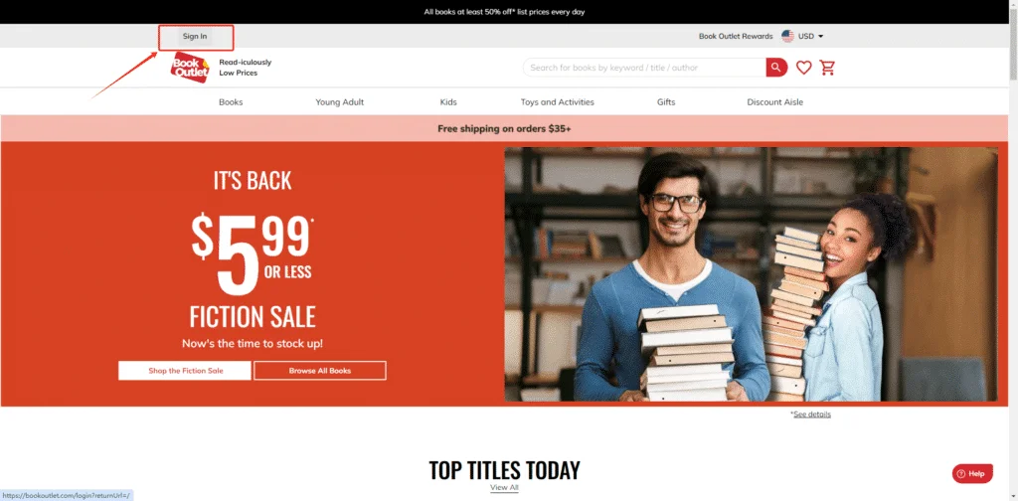Select the Kids category
The image size is (1018, 501).
tap(448, 101)
